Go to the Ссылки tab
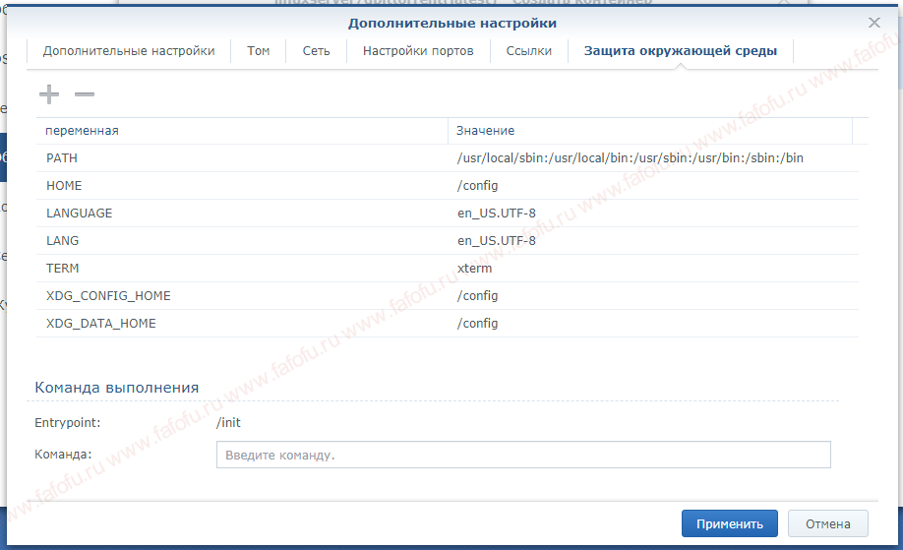 tap(528, 51)
